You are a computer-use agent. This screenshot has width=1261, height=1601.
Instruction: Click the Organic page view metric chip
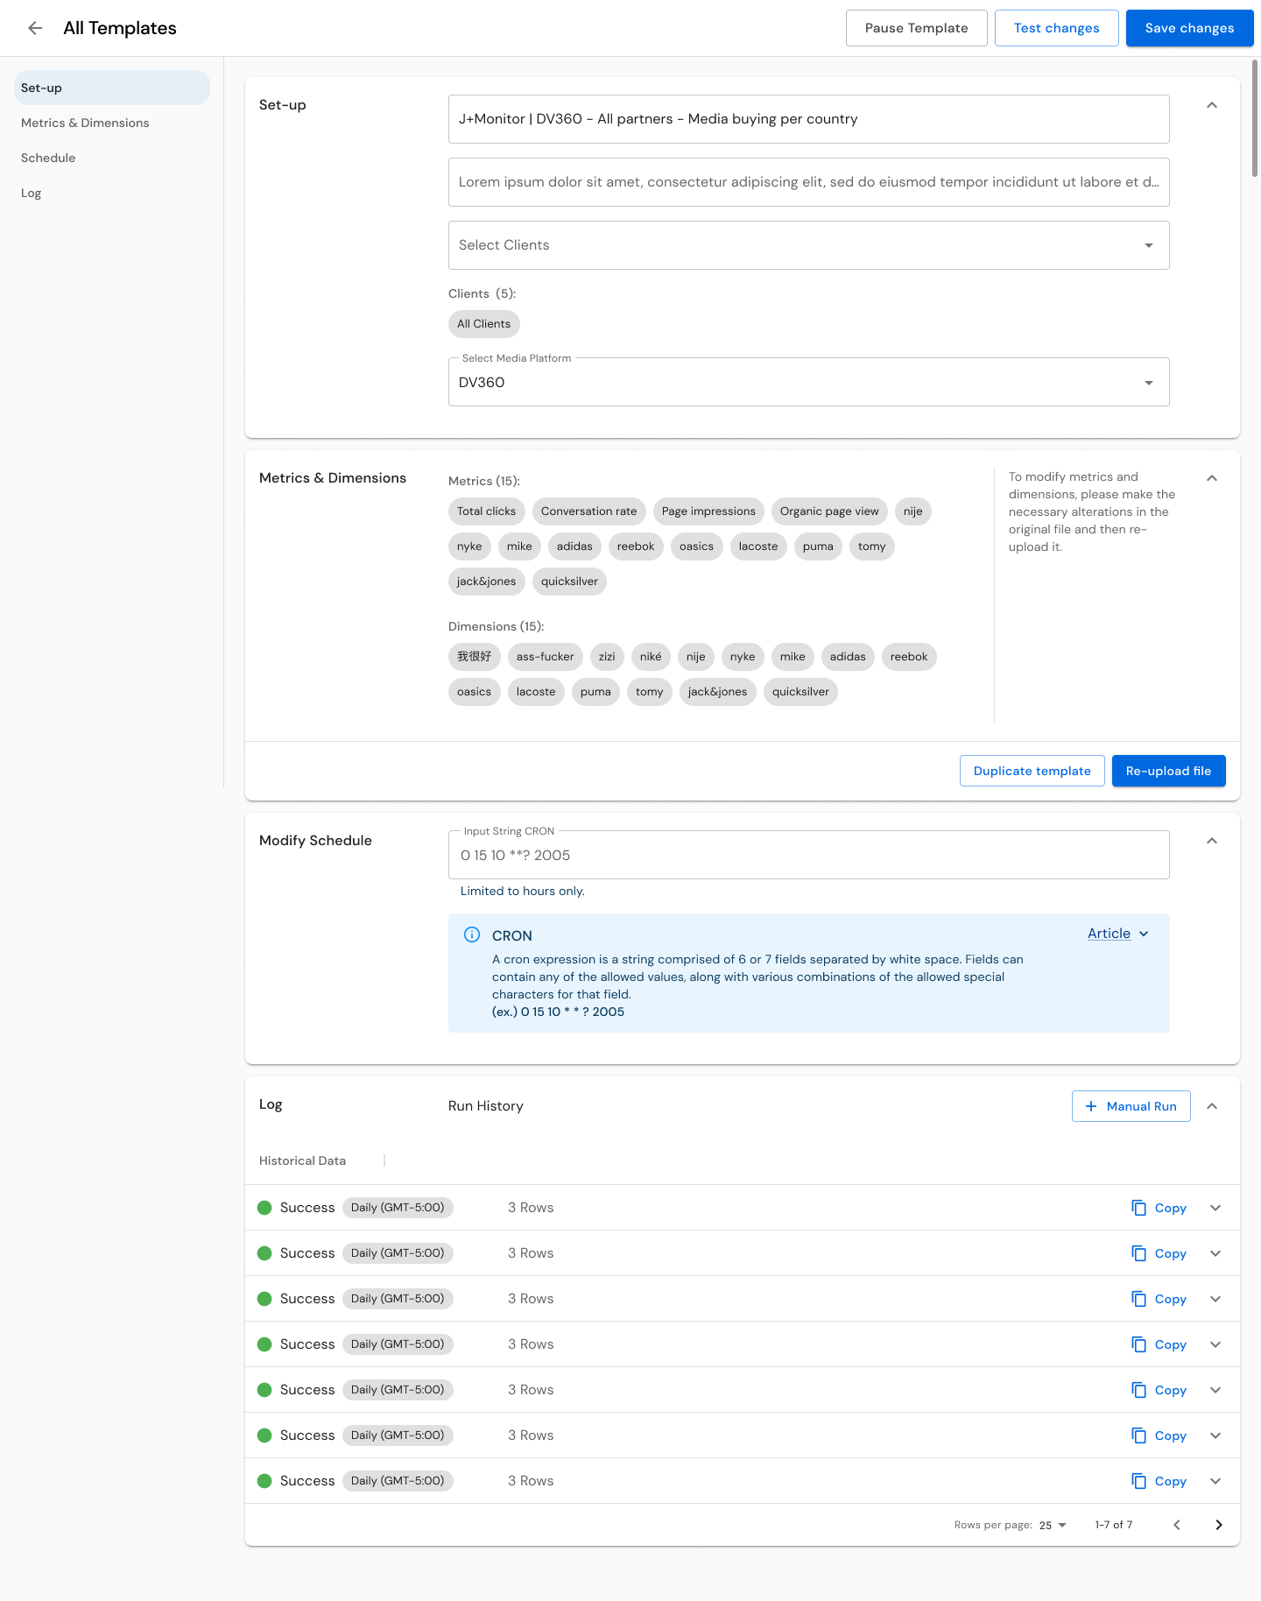click(x=829, y=511)
